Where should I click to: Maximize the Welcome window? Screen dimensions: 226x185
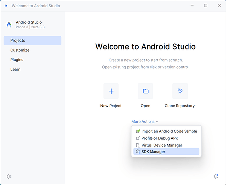click(206, 6)
